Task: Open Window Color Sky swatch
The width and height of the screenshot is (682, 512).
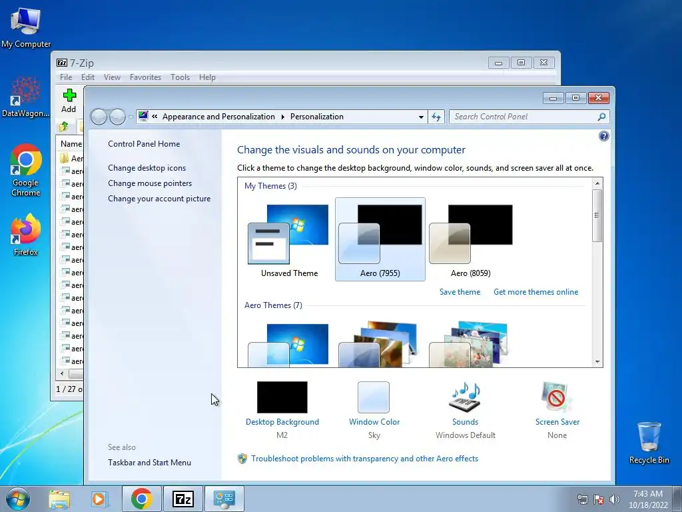Action: click(374, 397)
